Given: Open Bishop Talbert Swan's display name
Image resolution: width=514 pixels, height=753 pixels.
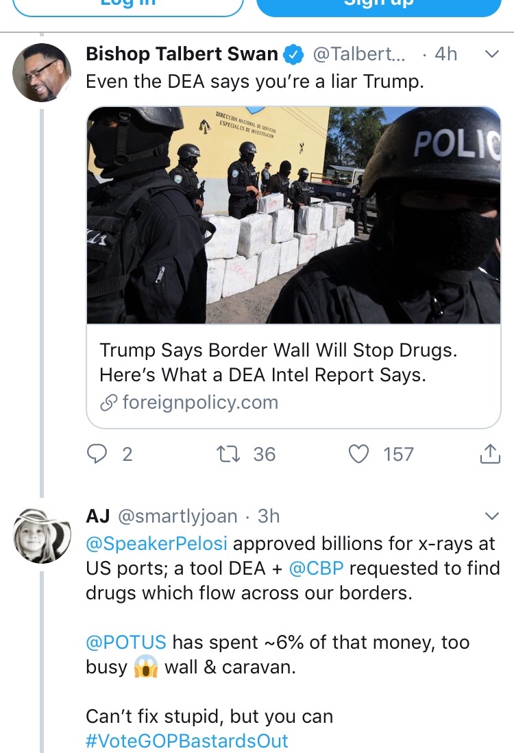Looking at the screenshot, I should coord(182,54).
